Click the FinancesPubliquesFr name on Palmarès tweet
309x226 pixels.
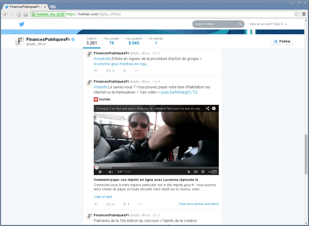coord(111,215)
